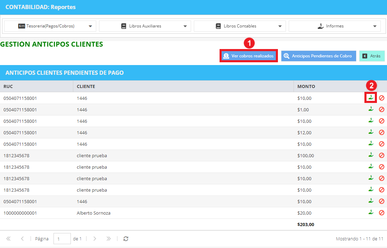The image size is (387, 248).
Task: Click the refresh table icon
Action: coord(126,239)
